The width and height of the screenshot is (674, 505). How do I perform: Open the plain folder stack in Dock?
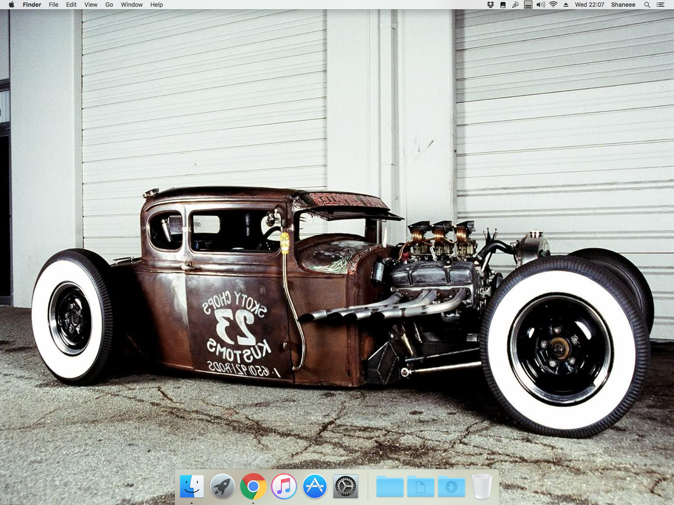coord(390,486)
